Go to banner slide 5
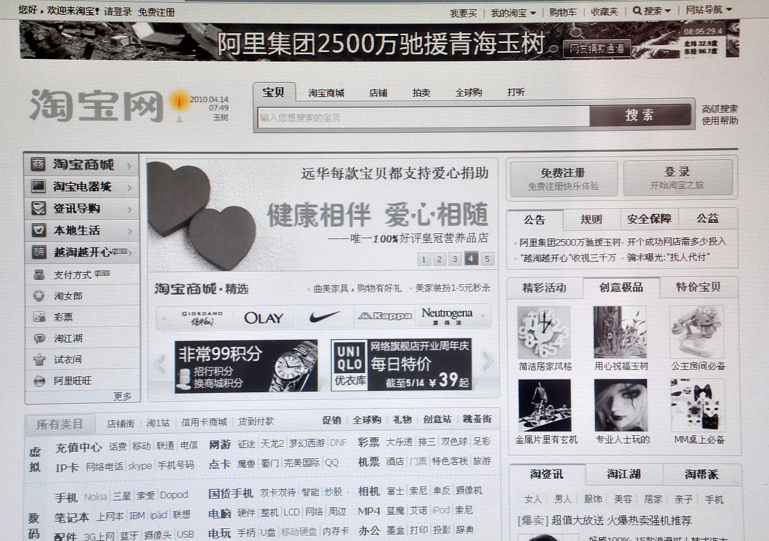The height and width of the screenshot is (541, 769). tap(488, 259)
